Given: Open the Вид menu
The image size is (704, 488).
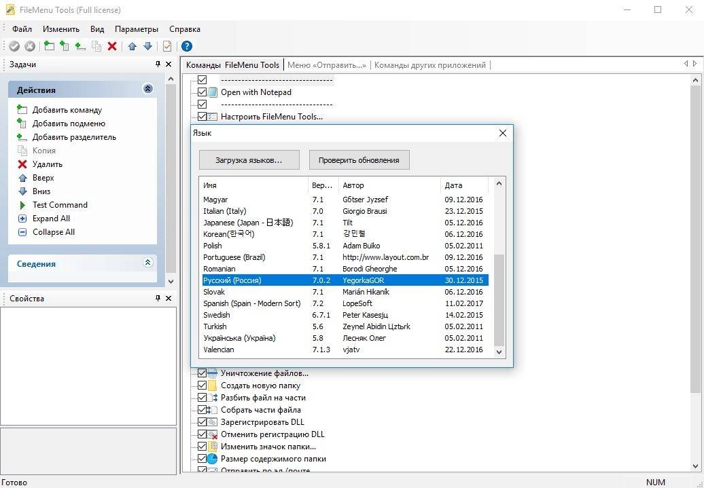Looking at the screenshot, I should (x=97, y=29).
